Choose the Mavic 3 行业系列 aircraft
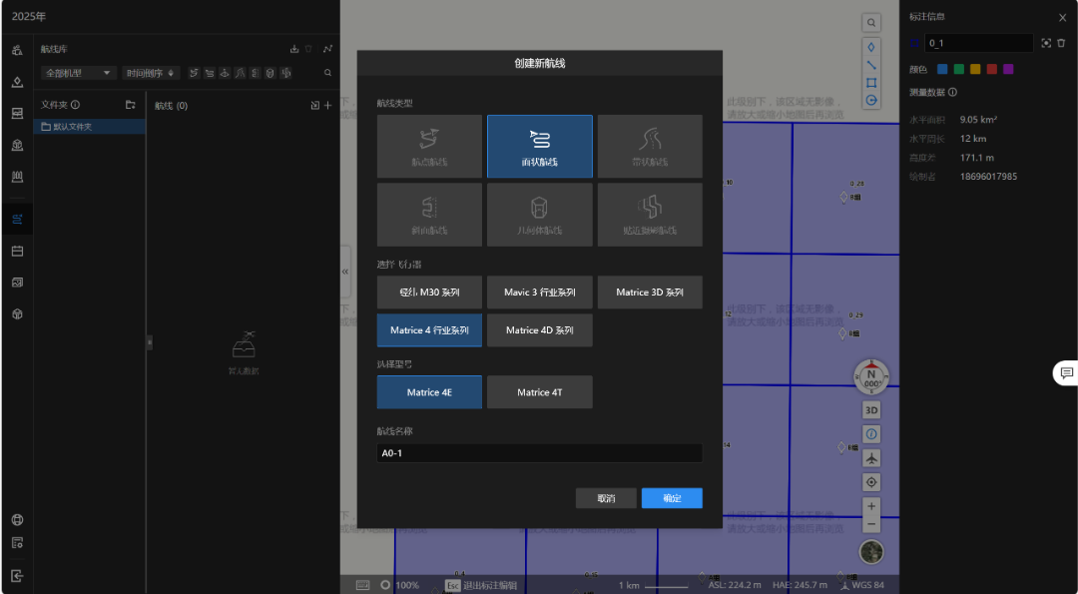 [x=540, y=293]
